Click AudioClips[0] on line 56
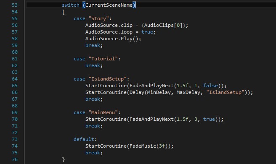 point(163,25)
